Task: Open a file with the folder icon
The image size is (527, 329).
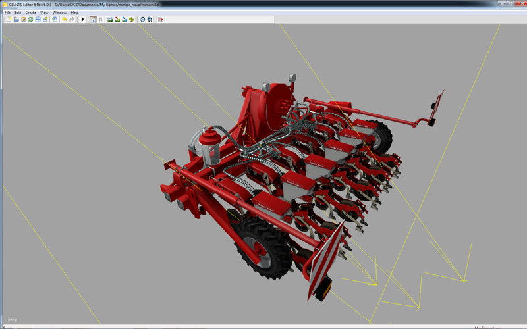Action: point(16,20)
